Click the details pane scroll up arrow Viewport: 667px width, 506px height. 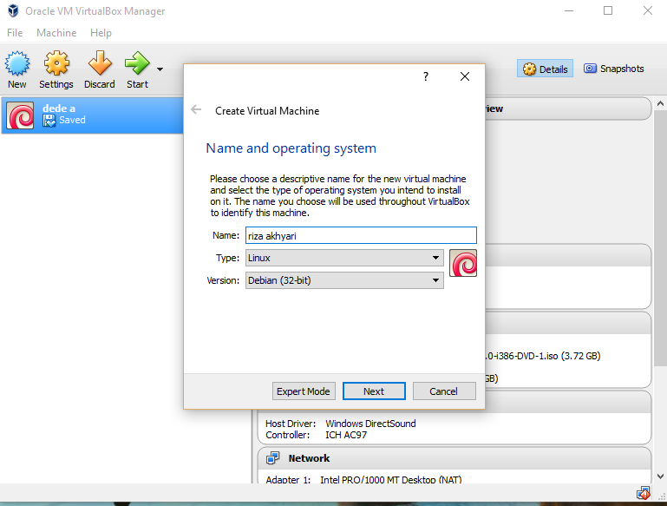(x=660, y=103)
